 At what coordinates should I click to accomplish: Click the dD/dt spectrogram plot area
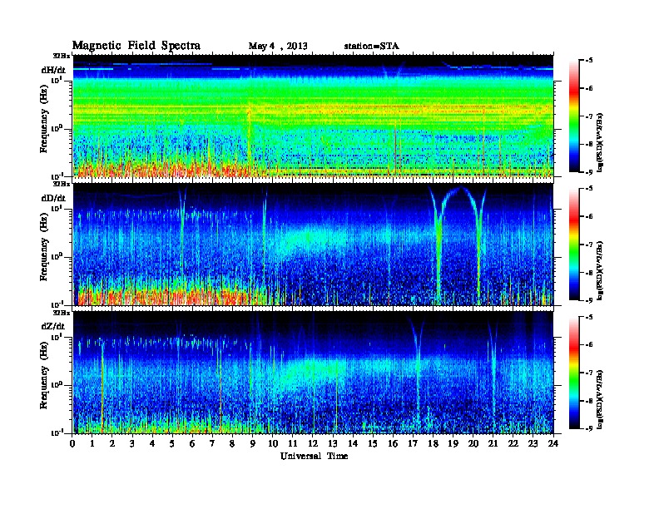(313, 245)
